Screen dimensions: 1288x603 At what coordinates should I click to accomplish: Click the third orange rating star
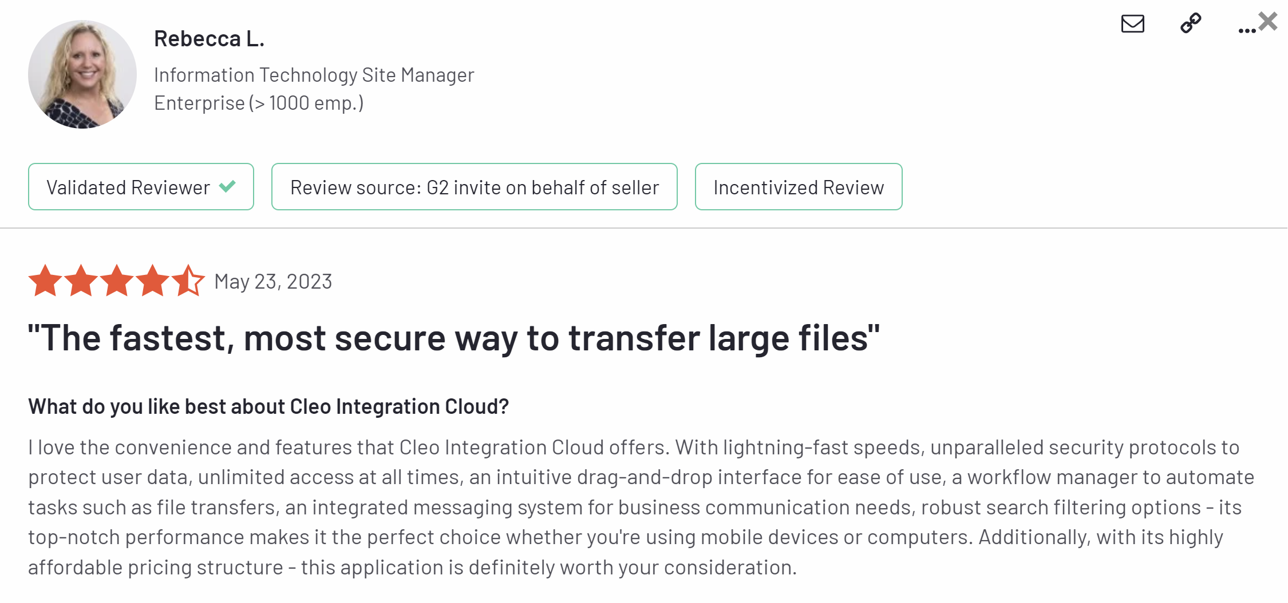117,281
